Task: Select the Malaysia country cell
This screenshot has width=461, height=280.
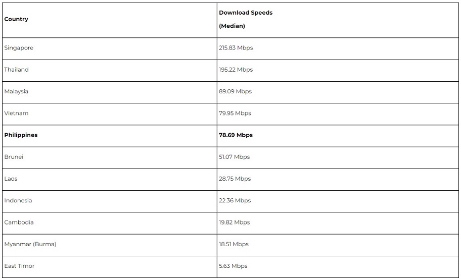Action: [16, 91]
